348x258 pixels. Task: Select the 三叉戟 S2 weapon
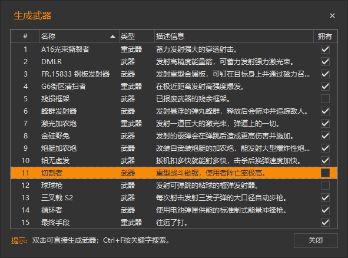[174, 198]
